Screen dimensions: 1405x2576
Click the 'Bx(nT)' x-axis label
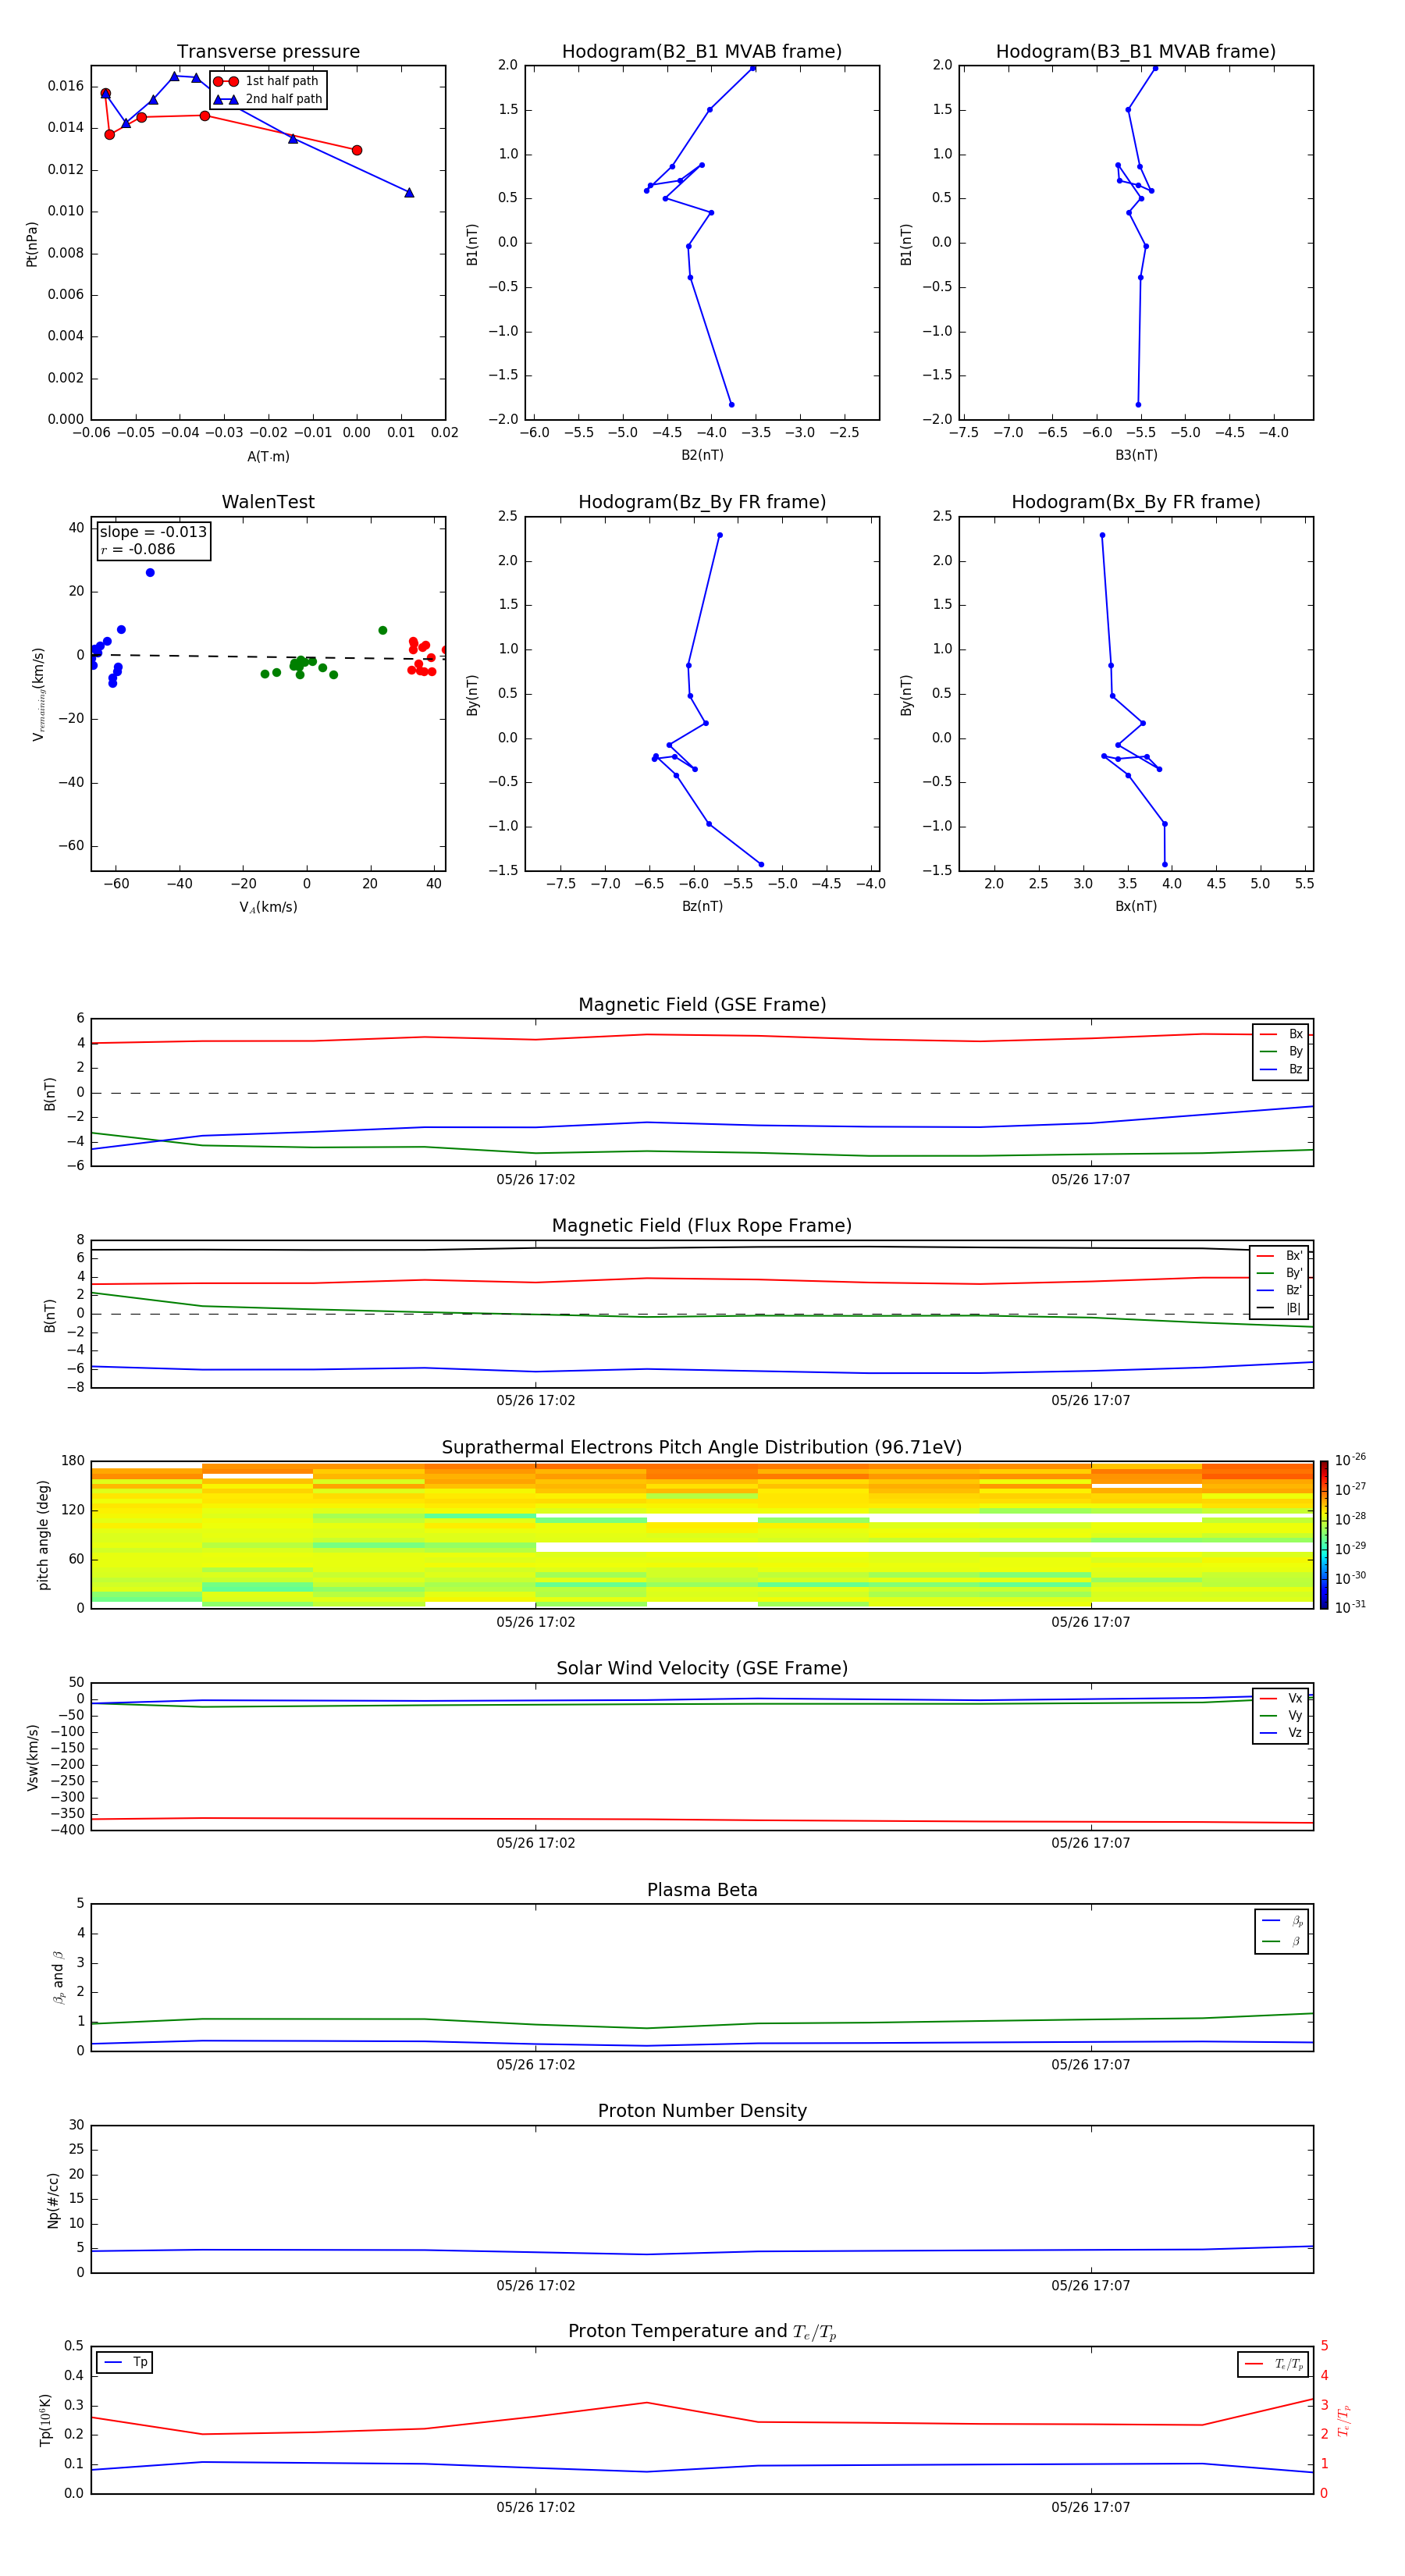pyautogui.click(x=1136, y=906)
